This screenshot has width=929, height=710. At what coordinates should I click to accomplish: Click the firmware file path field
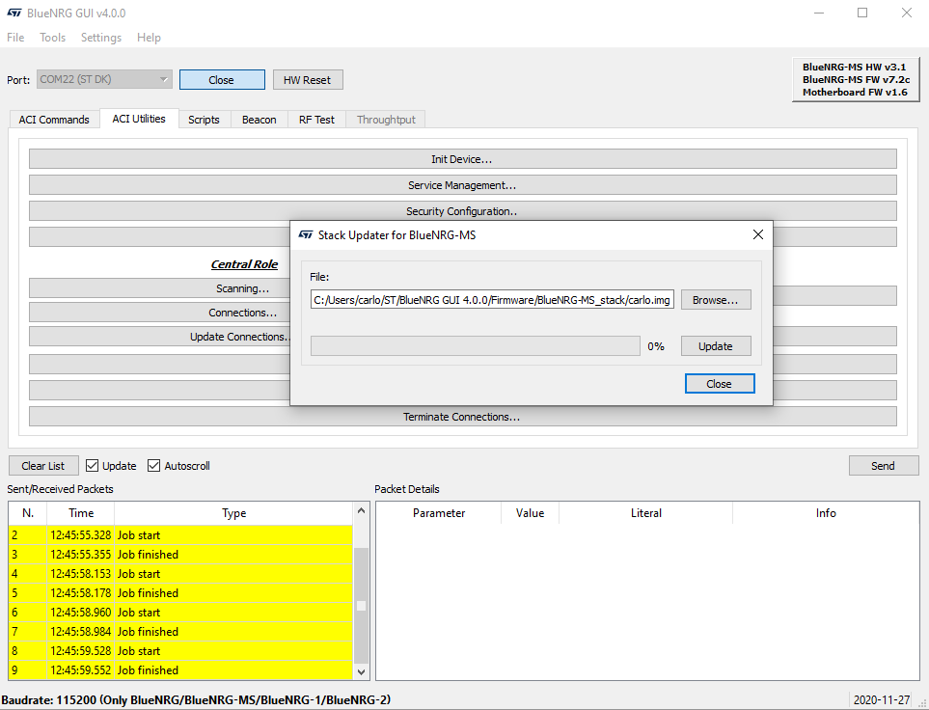492,300
